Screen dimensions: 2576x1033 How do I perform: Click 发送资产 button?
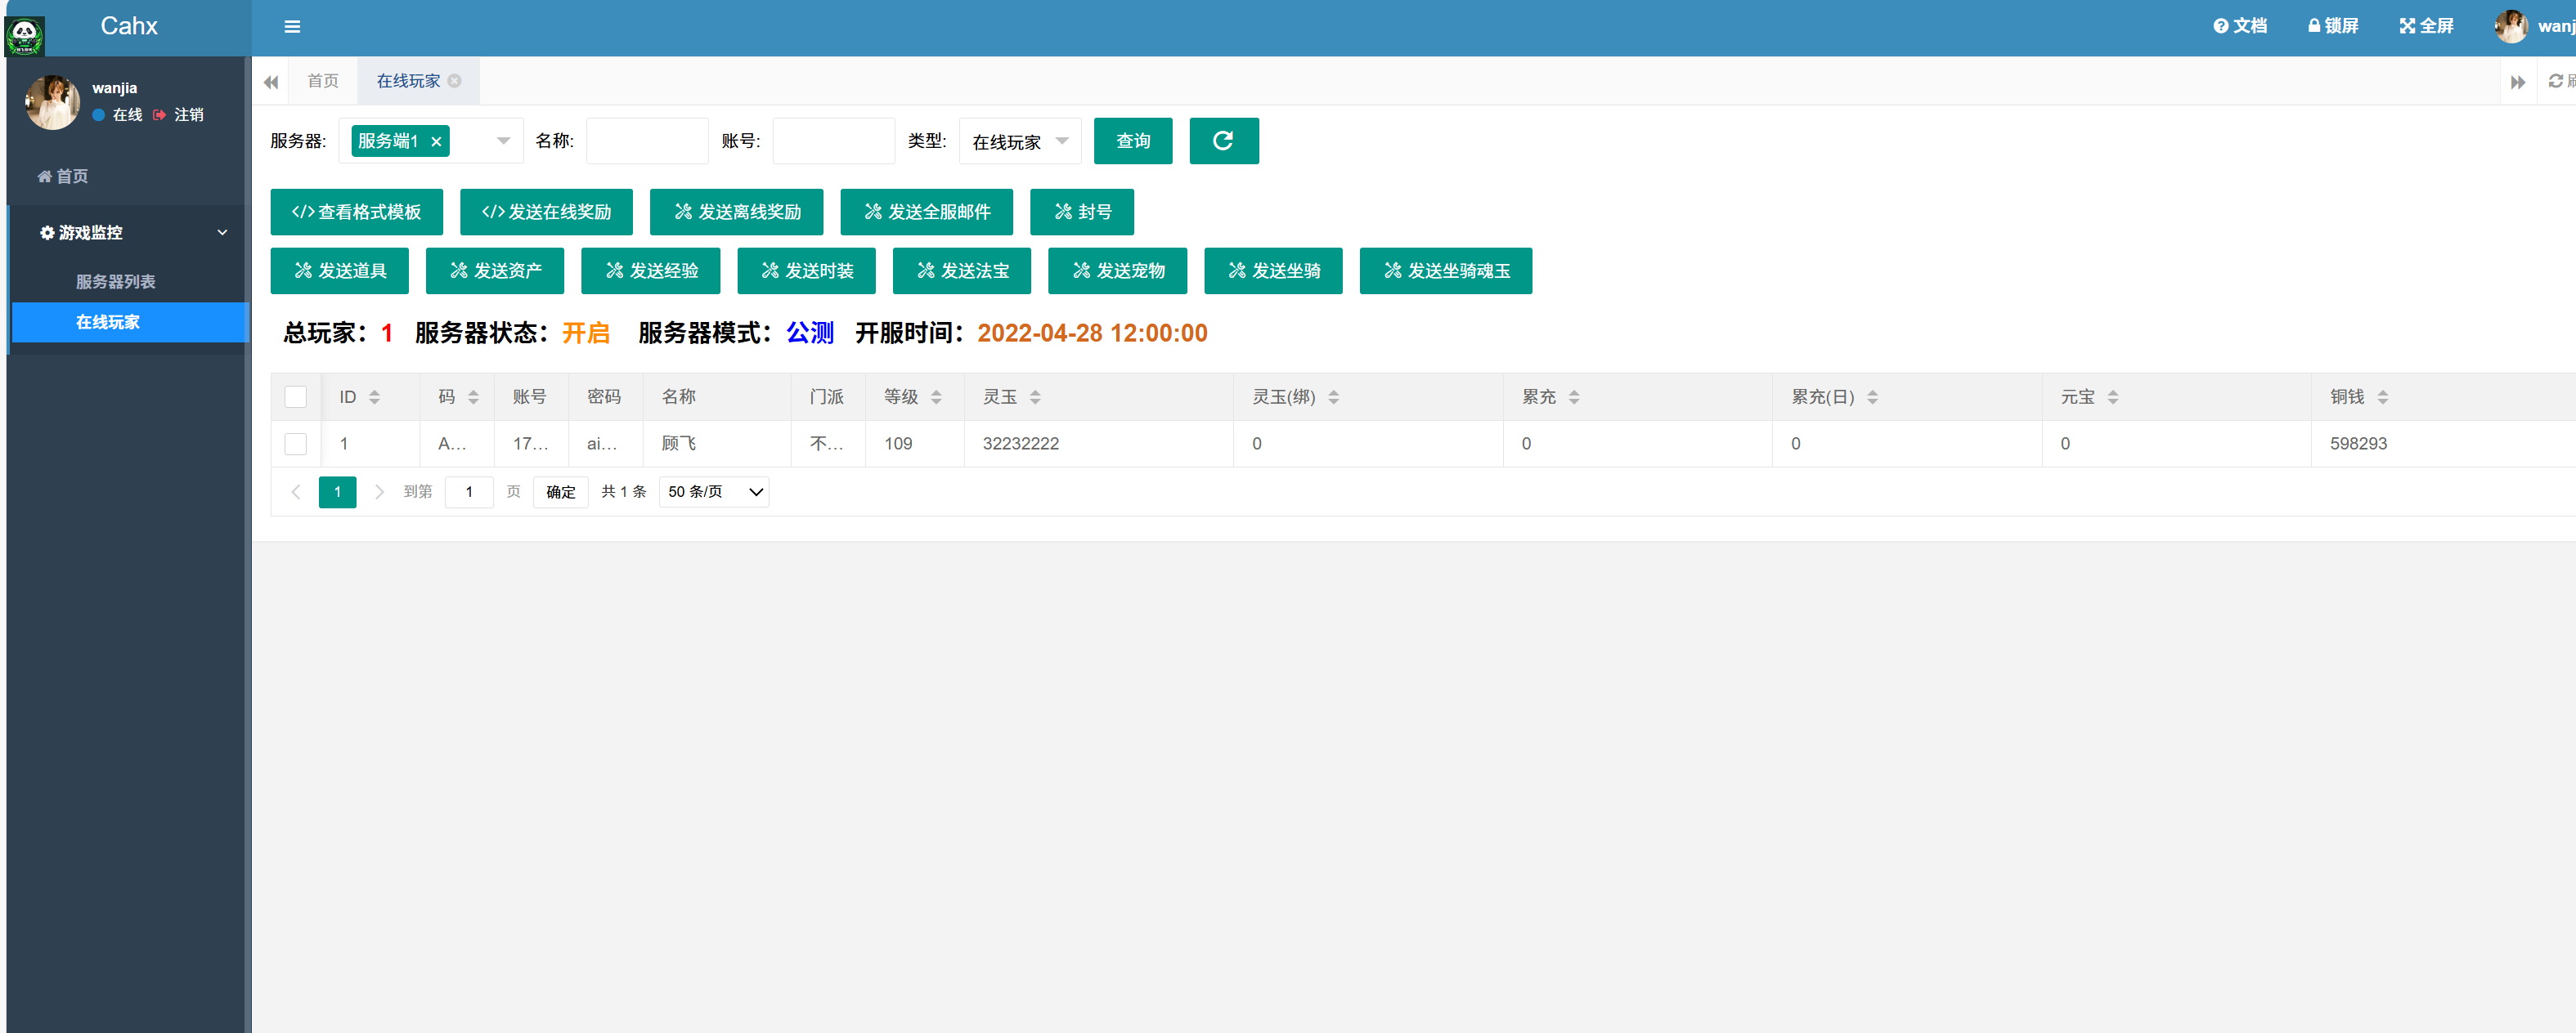[x=494, y=271]
